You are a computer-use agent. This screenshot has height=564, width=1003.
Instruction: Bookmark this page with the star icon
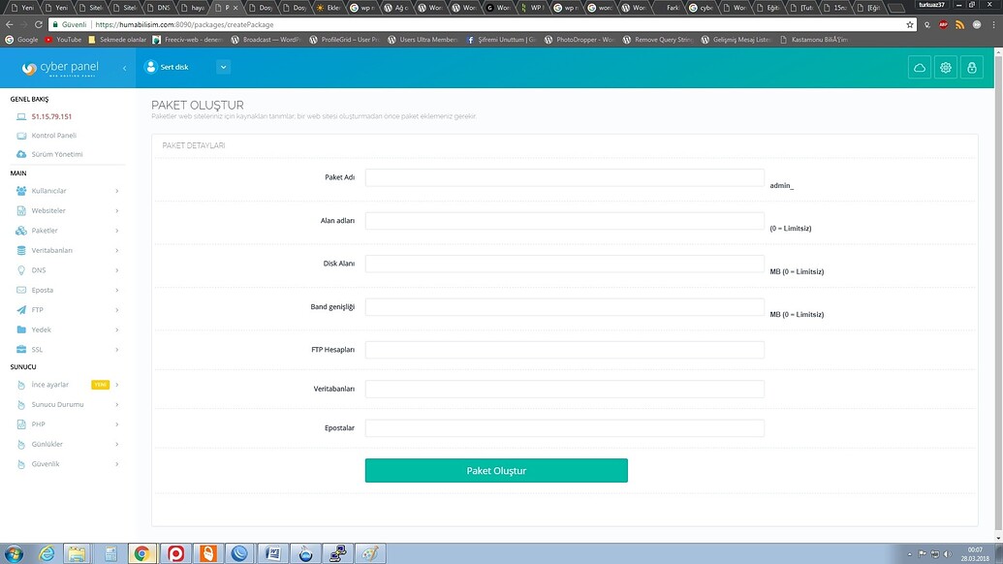(910, 24)
